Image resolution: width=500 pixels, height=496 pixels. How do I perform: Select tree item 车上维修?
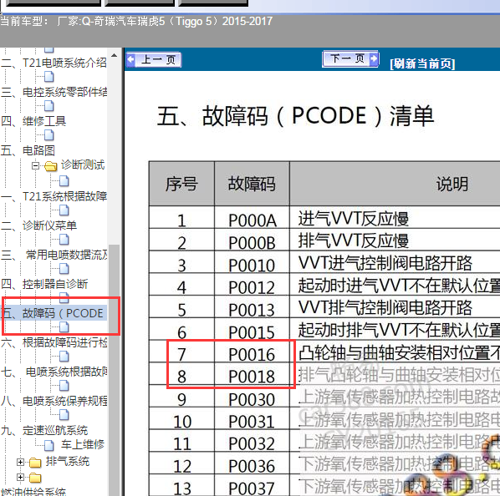point(83,445)
